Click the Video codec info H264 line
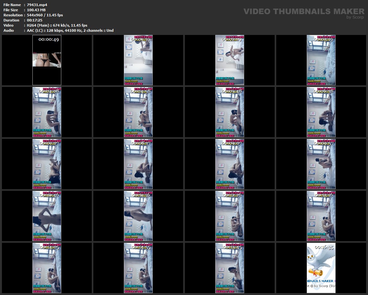The height and width of the screenshot is (295, 368). pyautogui.click(x=57, y=25)
